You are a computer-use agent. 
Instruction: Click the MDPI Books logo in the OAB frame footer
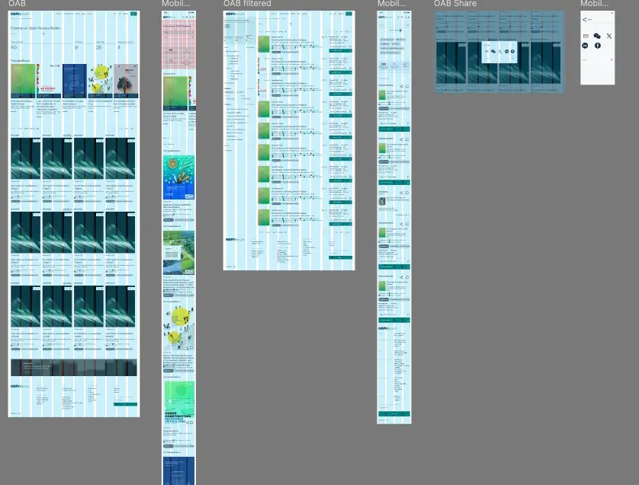click(x=20, y=386)
